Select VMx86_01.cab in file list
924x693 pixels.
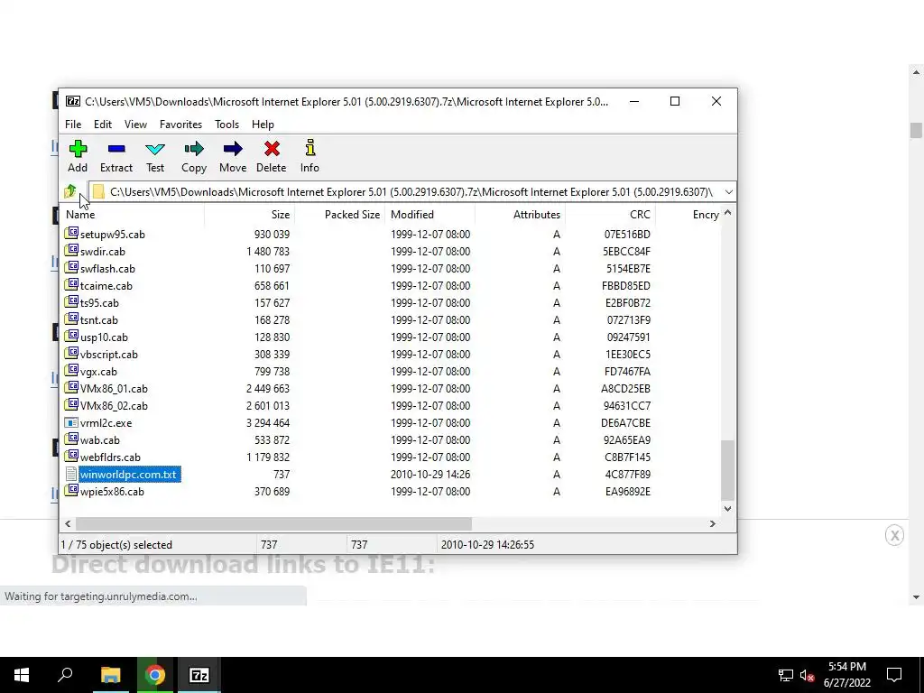114,388
